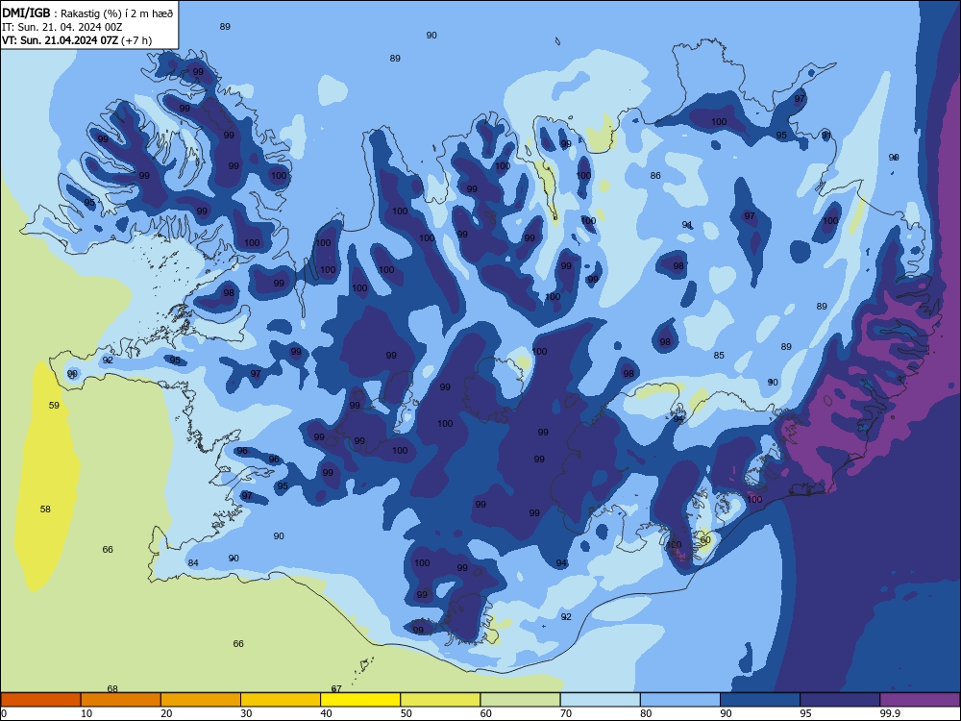
Task: Select the '85' humidity value on the map
Action: [x=719, y=355]
